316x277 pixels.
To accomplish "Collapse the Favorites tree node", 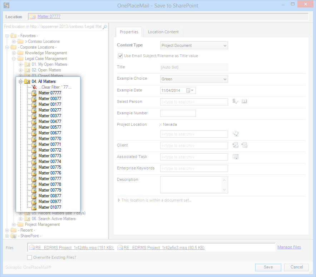I will [7, 36].
